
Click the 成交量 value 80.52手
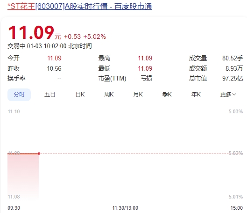[233, 58]
